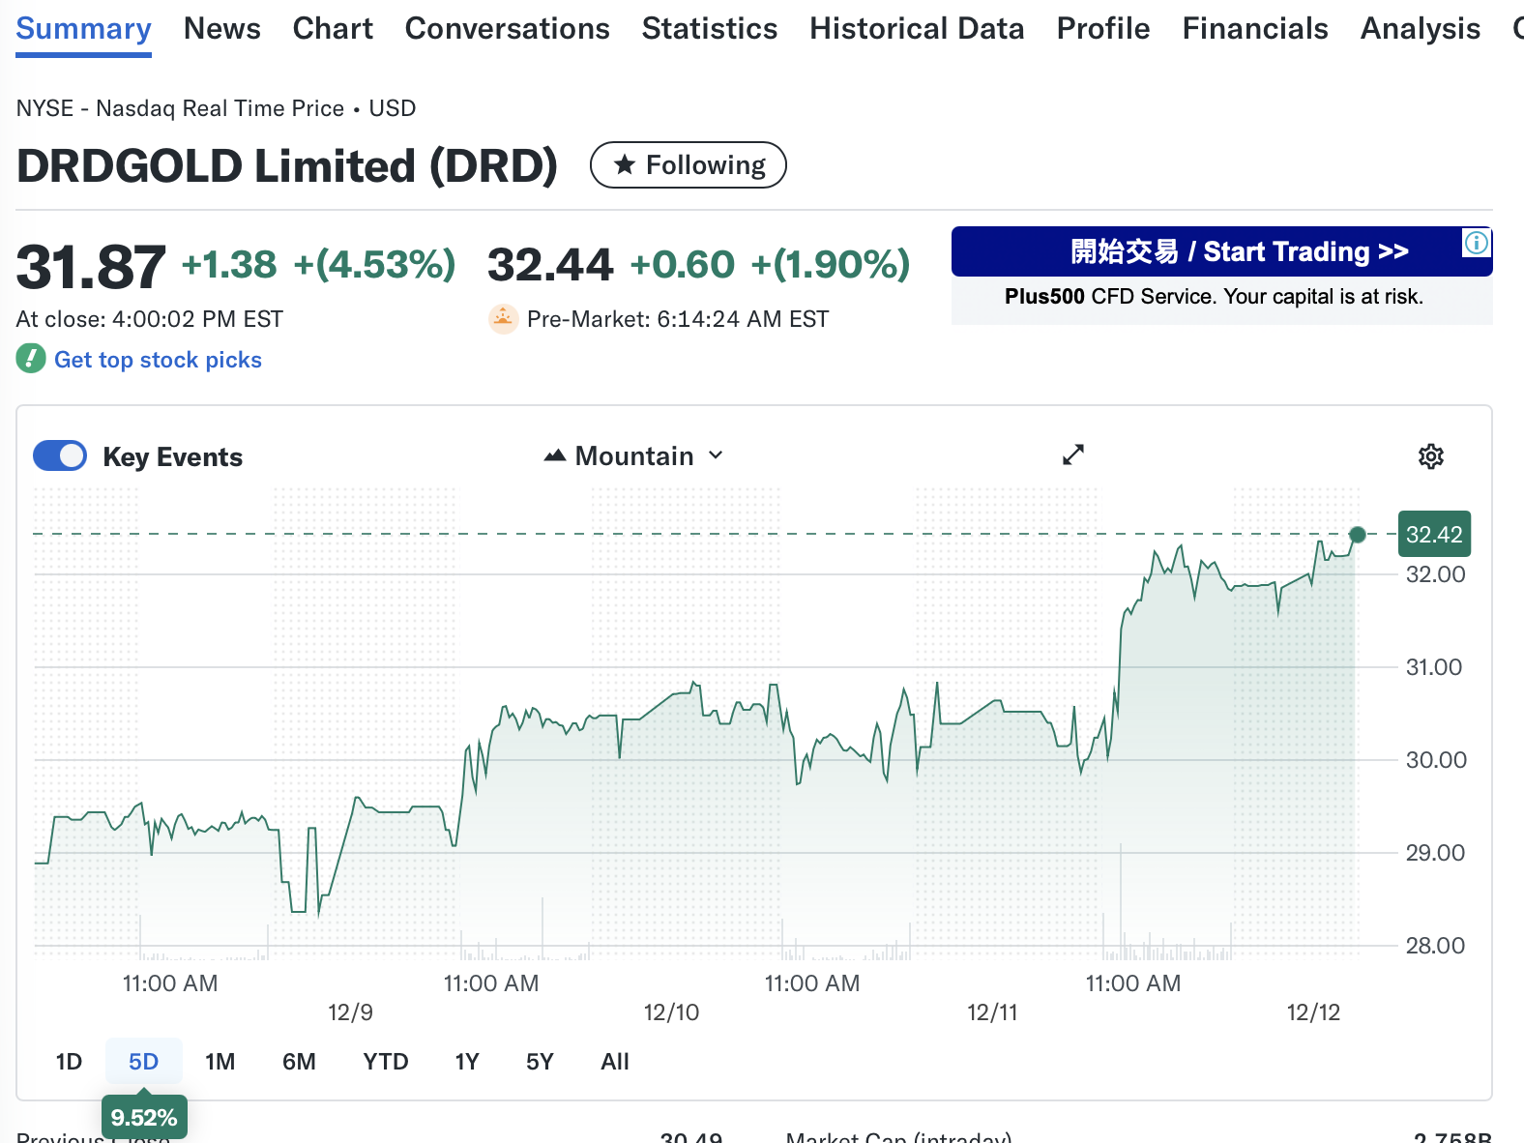Image resolution: width=1524 pixels, height=1143 pixels.
Task: Open the Financials tab
Action: coord(1254,29)
